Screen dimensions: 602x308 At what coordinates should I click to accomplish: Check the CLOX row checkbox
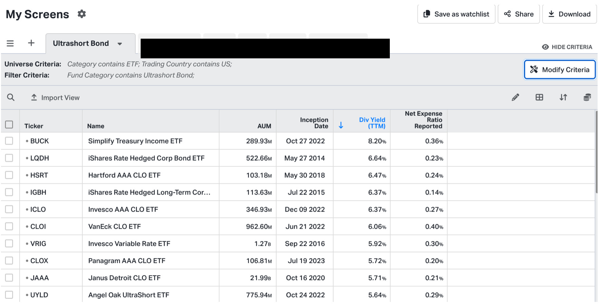coord(9,261)
